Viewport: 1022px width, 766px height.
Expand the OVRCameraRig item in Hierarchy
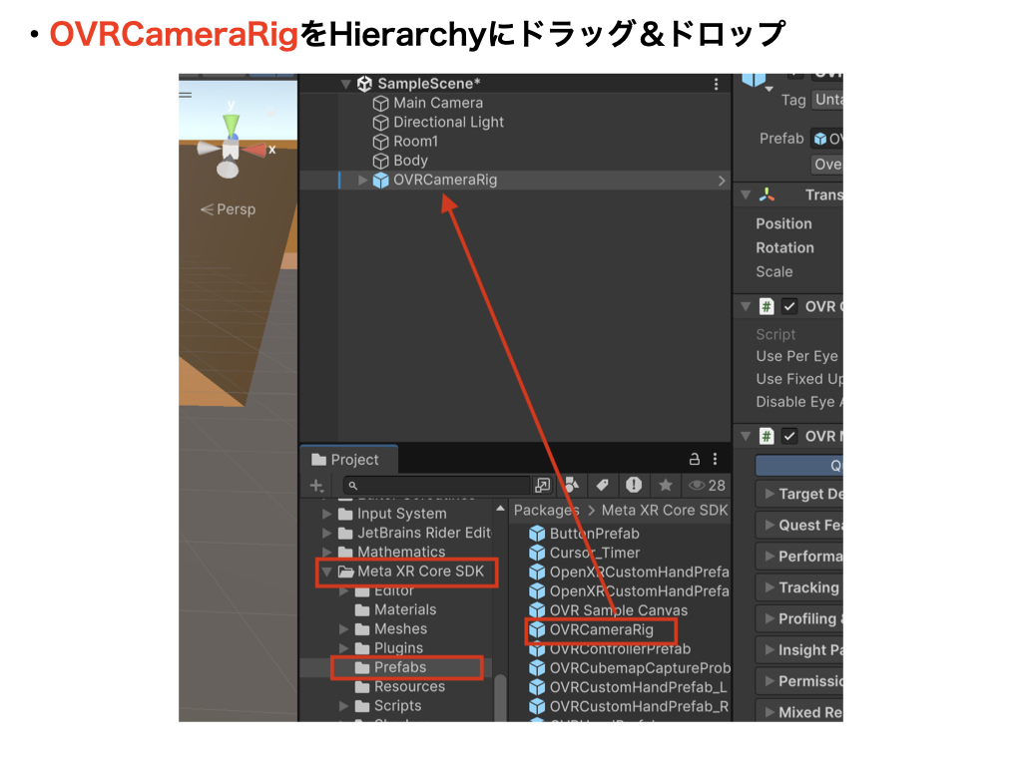(364, 180)
